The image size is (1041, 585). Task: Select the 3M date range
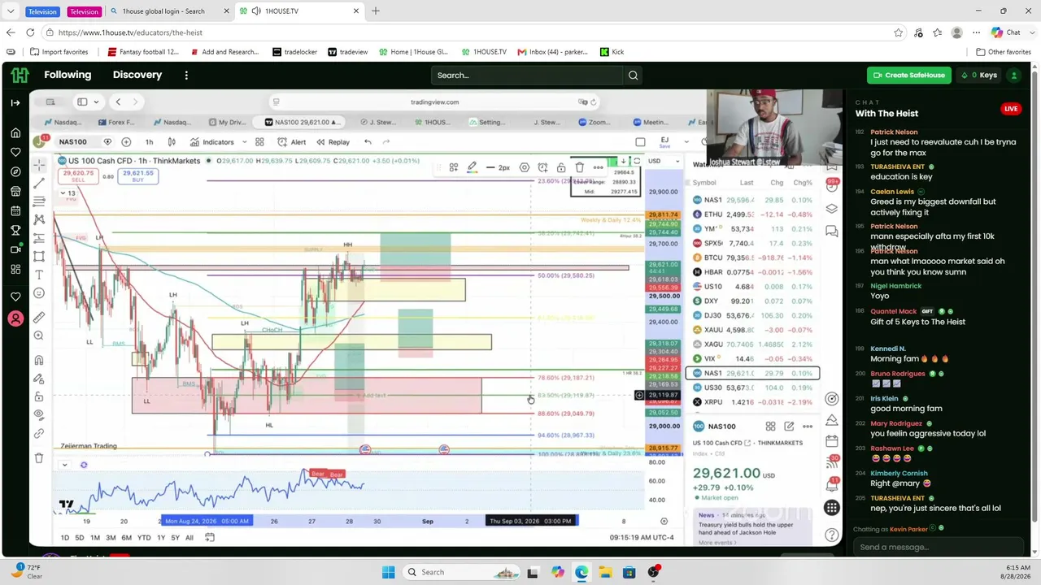click(x=111, y=537)
